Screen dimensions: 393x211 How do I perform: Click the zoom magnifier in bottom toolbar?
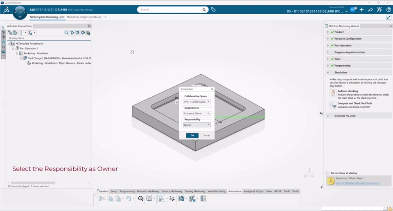[141, 199]
